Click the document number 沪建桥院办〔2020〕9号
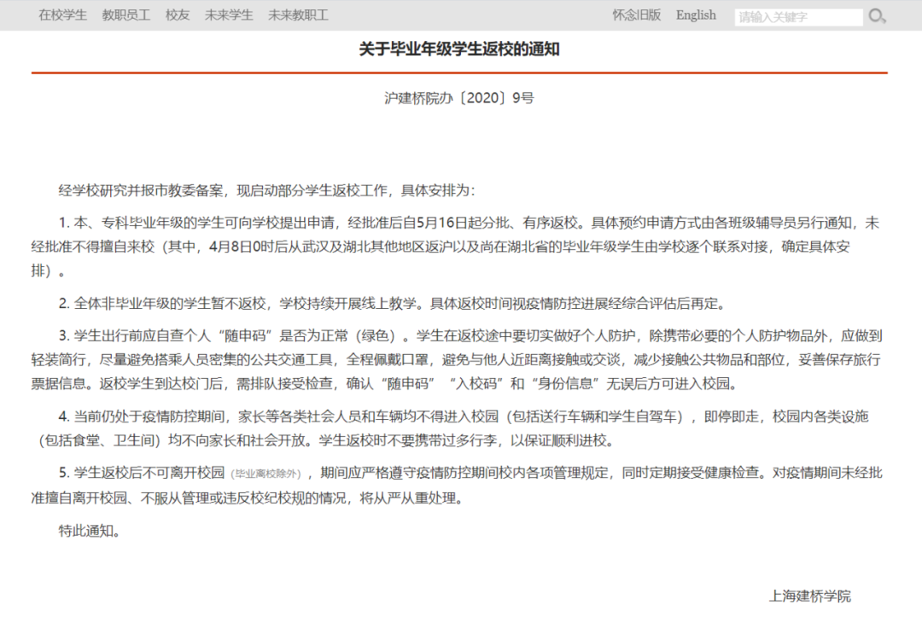This screenshot has width=922, height=617. pos(459,97)
